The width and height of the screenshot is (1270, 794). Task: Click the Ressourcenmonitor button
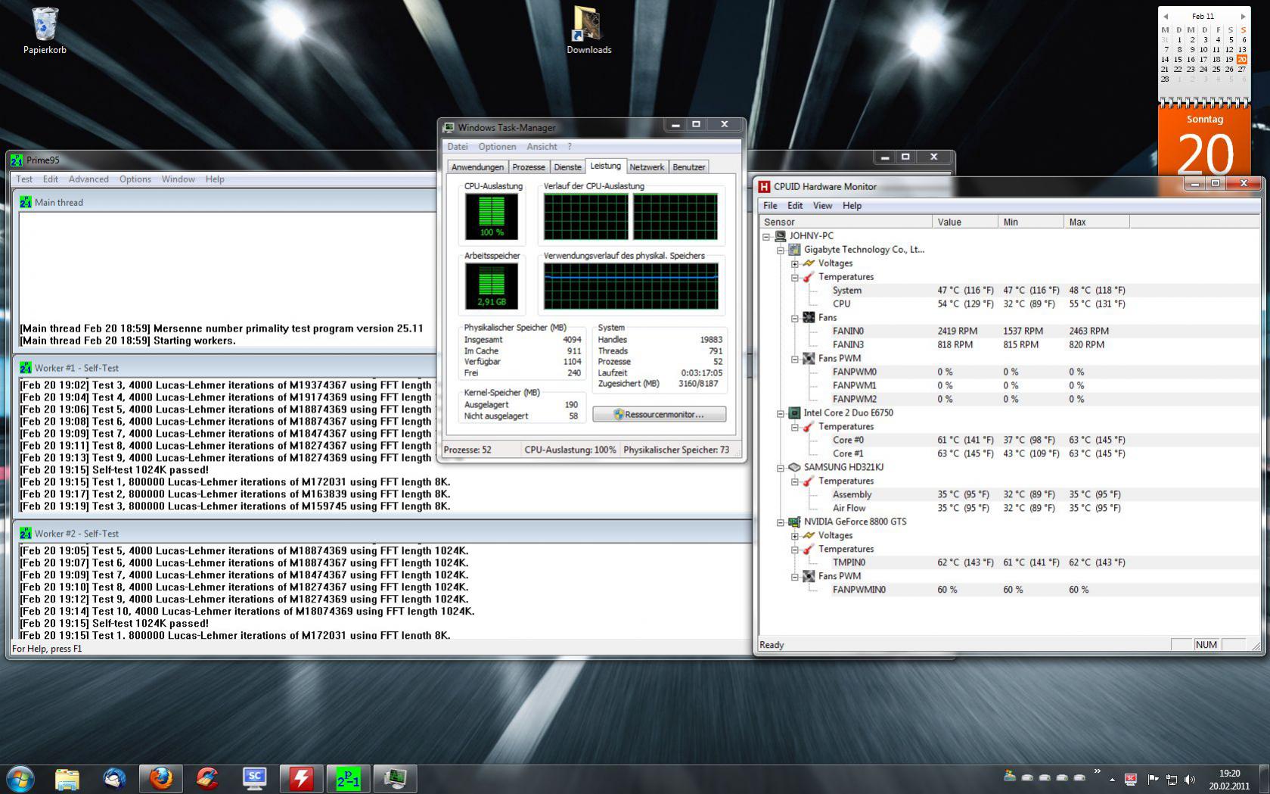(x=659, y=414)
